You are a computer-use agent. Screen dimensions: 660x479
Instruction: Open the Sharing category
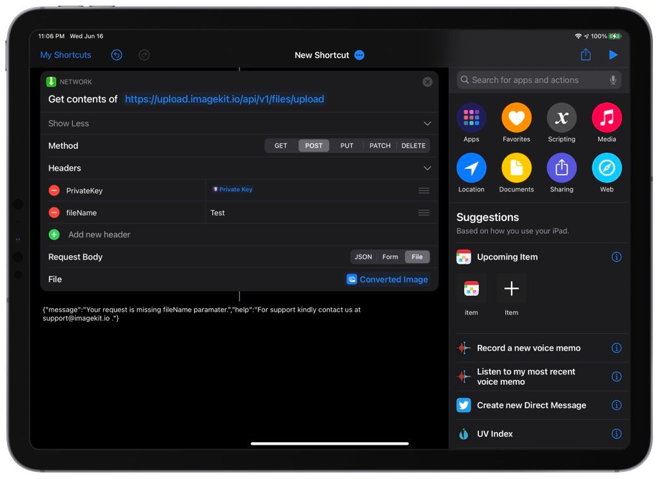561,173
